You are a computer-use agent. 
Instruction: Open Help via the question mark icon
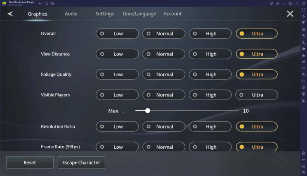point(271,3)
